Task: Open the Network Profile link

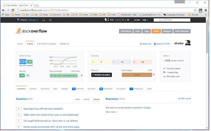Action: click(162, 44)
